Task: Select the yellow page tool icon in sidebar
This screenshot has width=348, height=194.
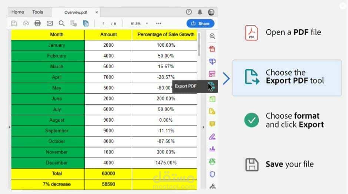Action: click(x=212, y=111)
